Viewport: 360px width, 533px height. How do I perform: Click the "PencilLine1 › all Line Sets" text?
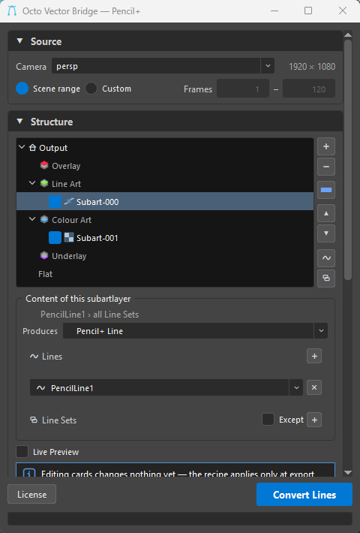click(x=90, y=315)
